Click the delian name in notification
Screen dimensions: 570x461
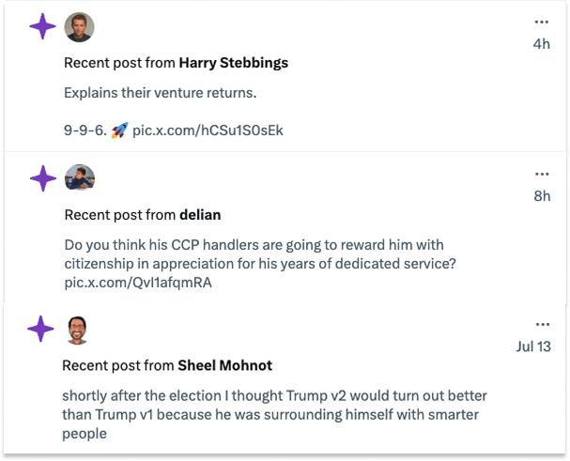(x=200, y=215)
